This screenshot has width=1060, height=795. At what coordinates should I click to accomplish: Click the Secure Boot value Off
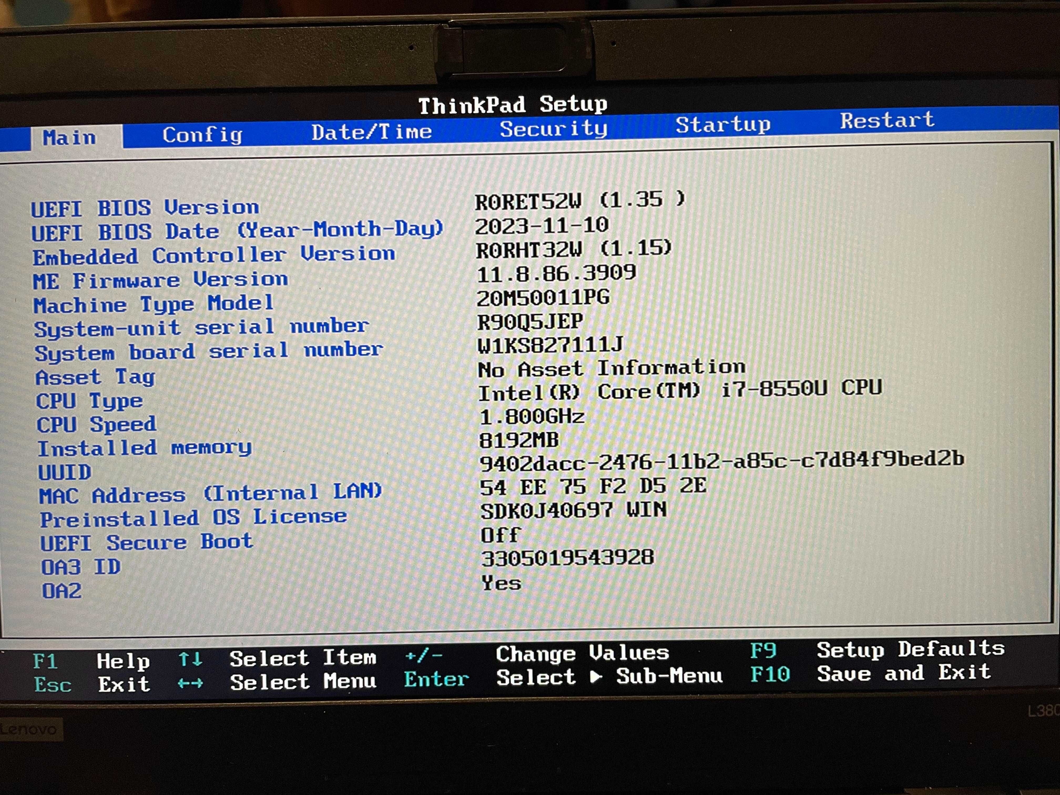(x=500, y=534)
